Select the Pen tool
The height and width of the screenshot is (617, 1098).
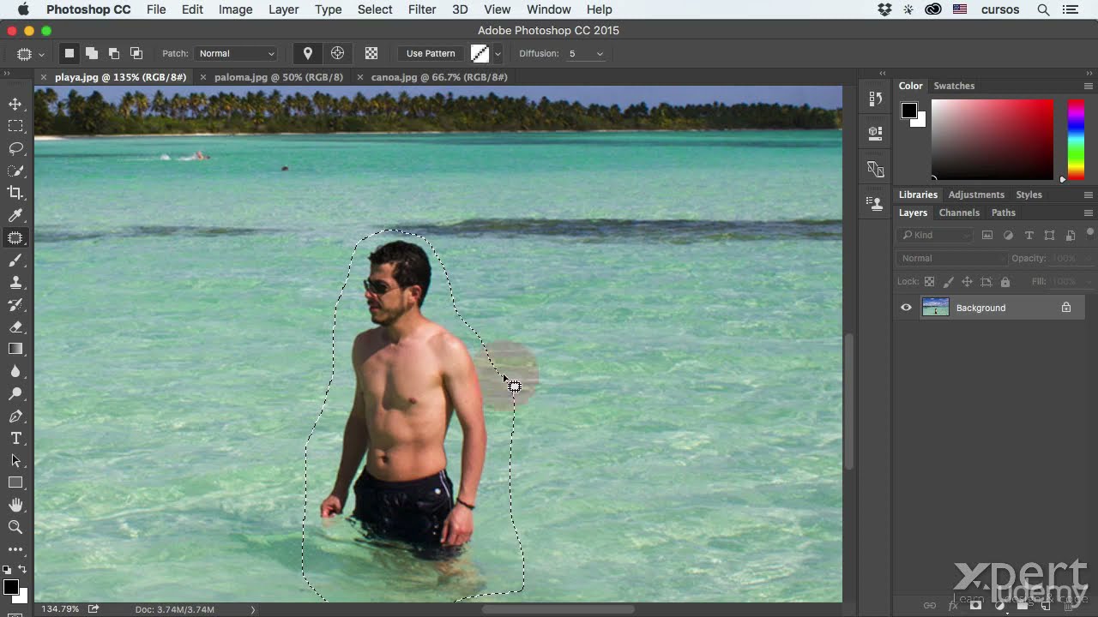pyautogui.click(x=15, y=416)
